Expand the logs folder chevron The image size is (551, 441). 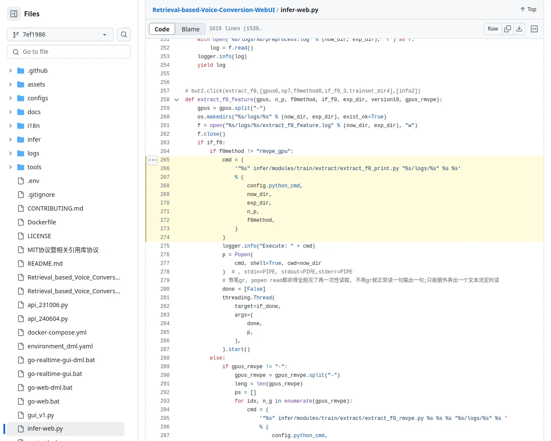coord(10,153)
